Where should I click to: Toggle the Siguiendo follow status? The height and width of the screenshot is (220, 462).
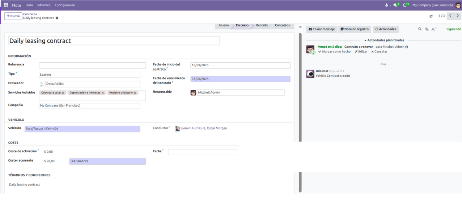[453, 29]
